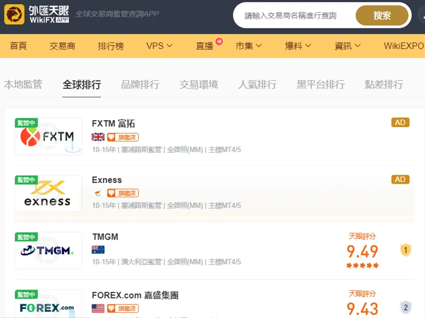Screen dimensions: 425x318
Task: Expand the 市集 dropdown menu
Action: click(249, 46)
